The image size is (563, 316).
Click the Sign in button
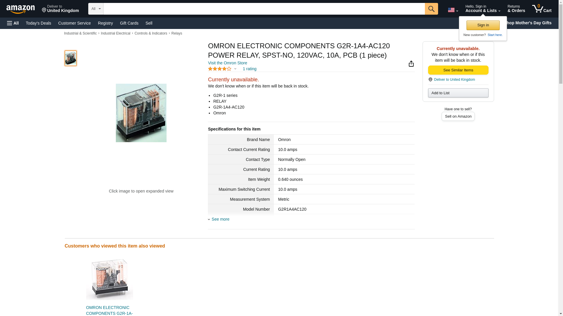pyautogui.click(x=483, y=25)
